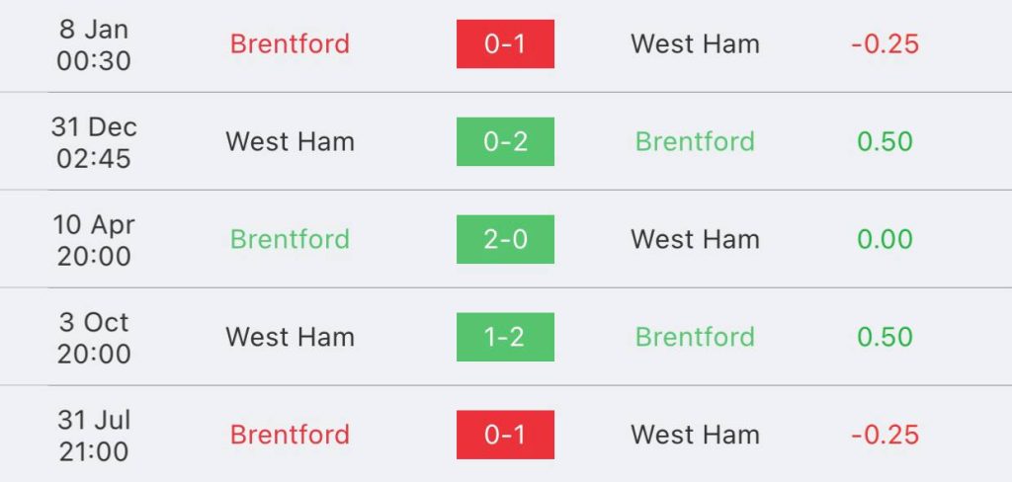Open the 8 Jan 0-1 score badge
1012x482 pixels.
pos(505,43)
